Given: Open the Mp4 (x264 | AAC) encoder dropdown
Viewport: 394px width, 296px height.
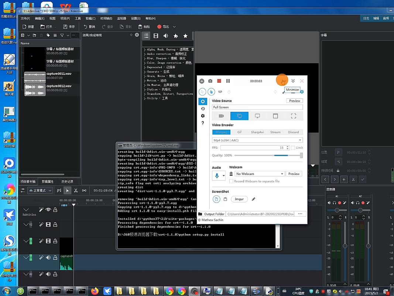Looking at the screenshot, I should pyautogui.click(x=257, y=140).
